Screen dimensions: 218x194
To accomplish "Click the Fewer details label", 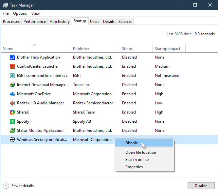I will 23,186.
